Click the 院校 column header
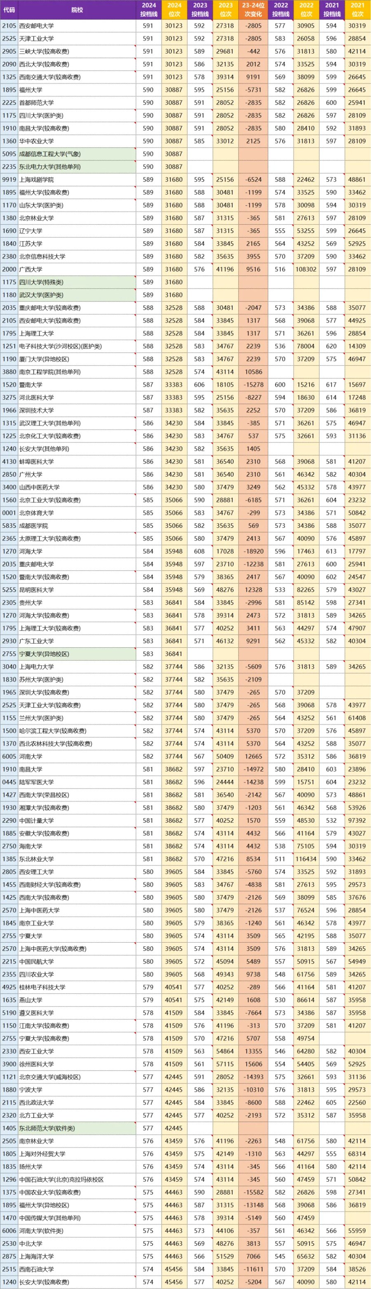This screenshot has width=371, height=1289. click(x=77, y=10)
